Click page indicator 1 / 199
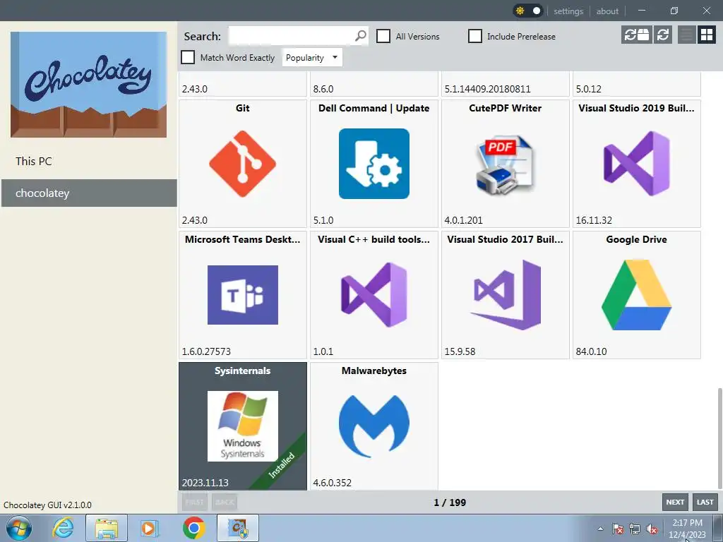This screenshot has height=542, width=723. (x=450, y=502)
